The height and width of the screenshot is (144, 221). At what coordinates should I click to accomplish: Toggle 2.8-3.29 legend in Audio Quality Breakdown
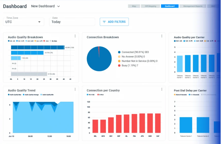click(29, 41)
